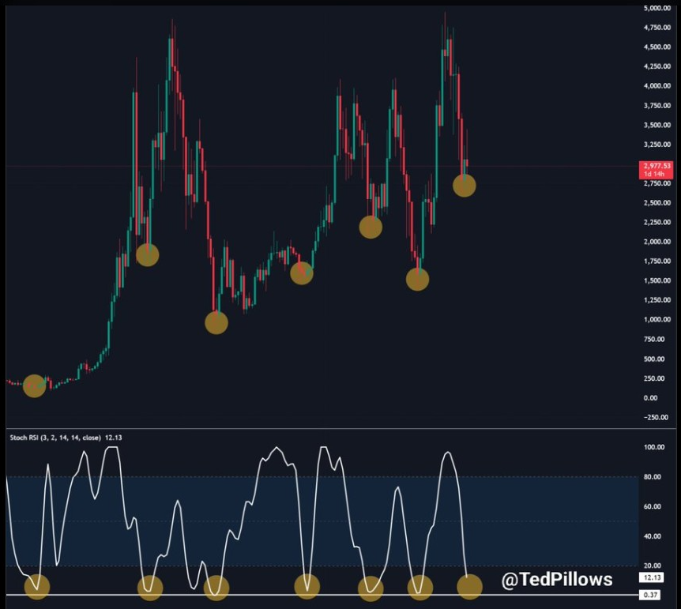Click the 3,250.00 price axis label
Screen dimensions: 681x609
click(657, 145)
